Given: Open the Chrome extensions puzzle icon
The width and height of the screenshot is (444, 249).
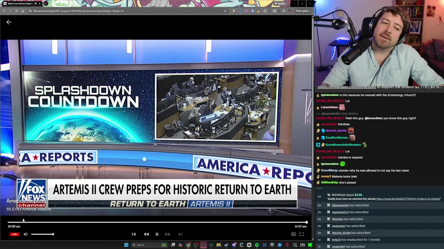Looking at the screenshot, I should tap(265, 11).
